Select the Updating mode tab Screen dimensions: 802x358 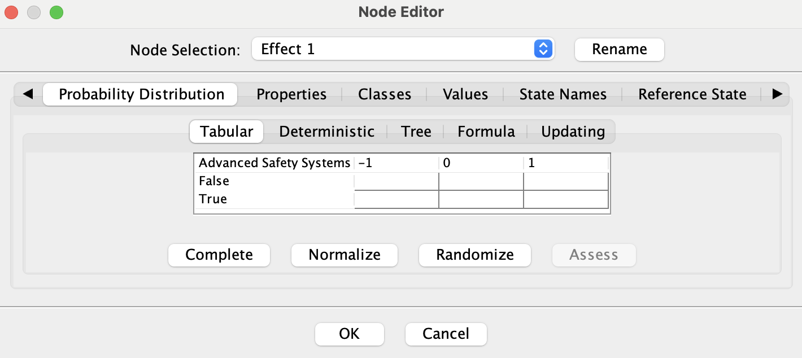click(573, 132)
